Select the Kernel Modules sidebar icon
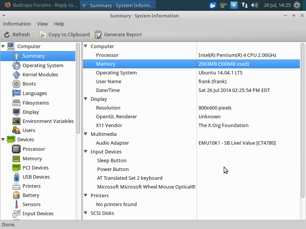306x229 pixels. 16,75
